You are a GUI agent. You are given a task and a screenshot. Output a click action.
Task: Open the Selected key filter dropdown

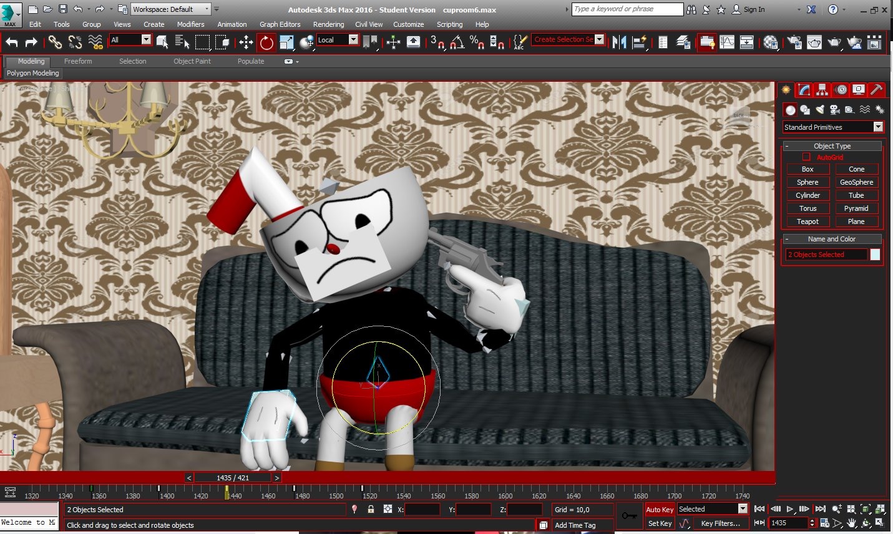(712, 509)
